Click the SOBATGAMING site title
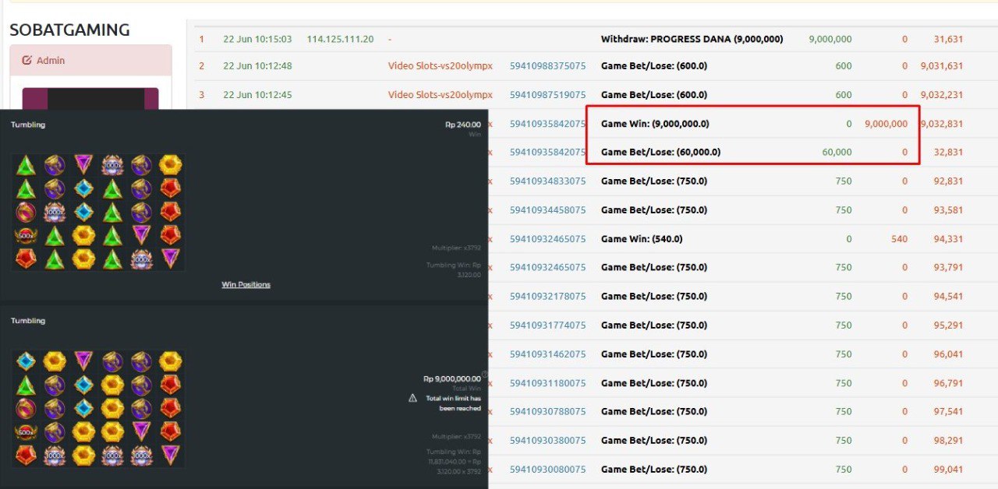 point(69,30)
